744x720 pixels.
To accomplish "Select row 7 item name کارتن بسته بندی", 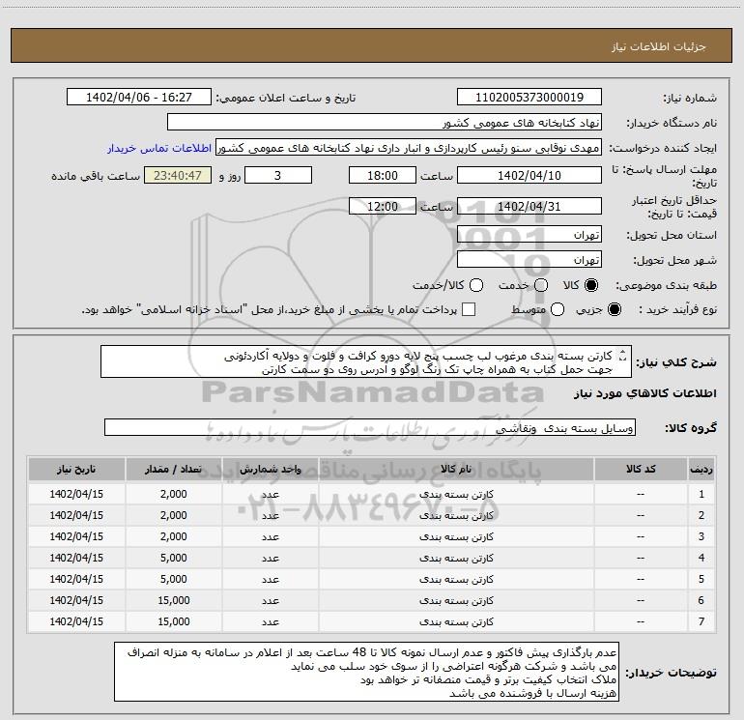I will point(456,621).
